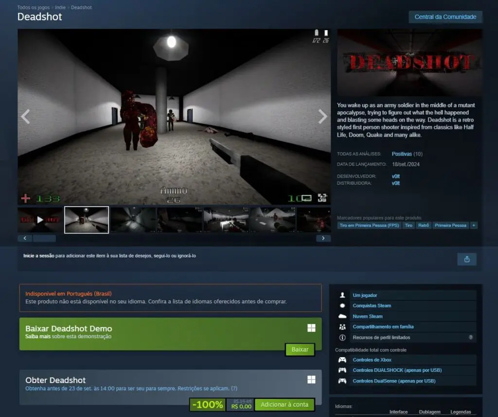Select the highlighted hallway screenshot thumbnail
Image resolution: width=498 pixels, height=417 pixels.
tap(87, 220)
